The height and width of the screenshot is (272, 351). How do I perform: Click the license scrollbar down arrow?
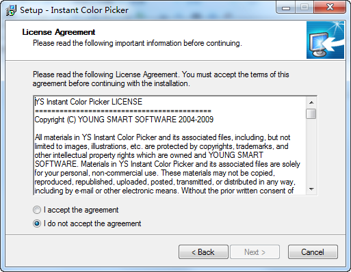(311, 189)
